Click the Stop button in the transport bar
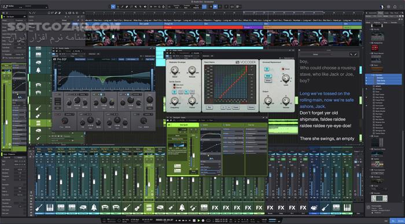 click(x=194, y=221)
